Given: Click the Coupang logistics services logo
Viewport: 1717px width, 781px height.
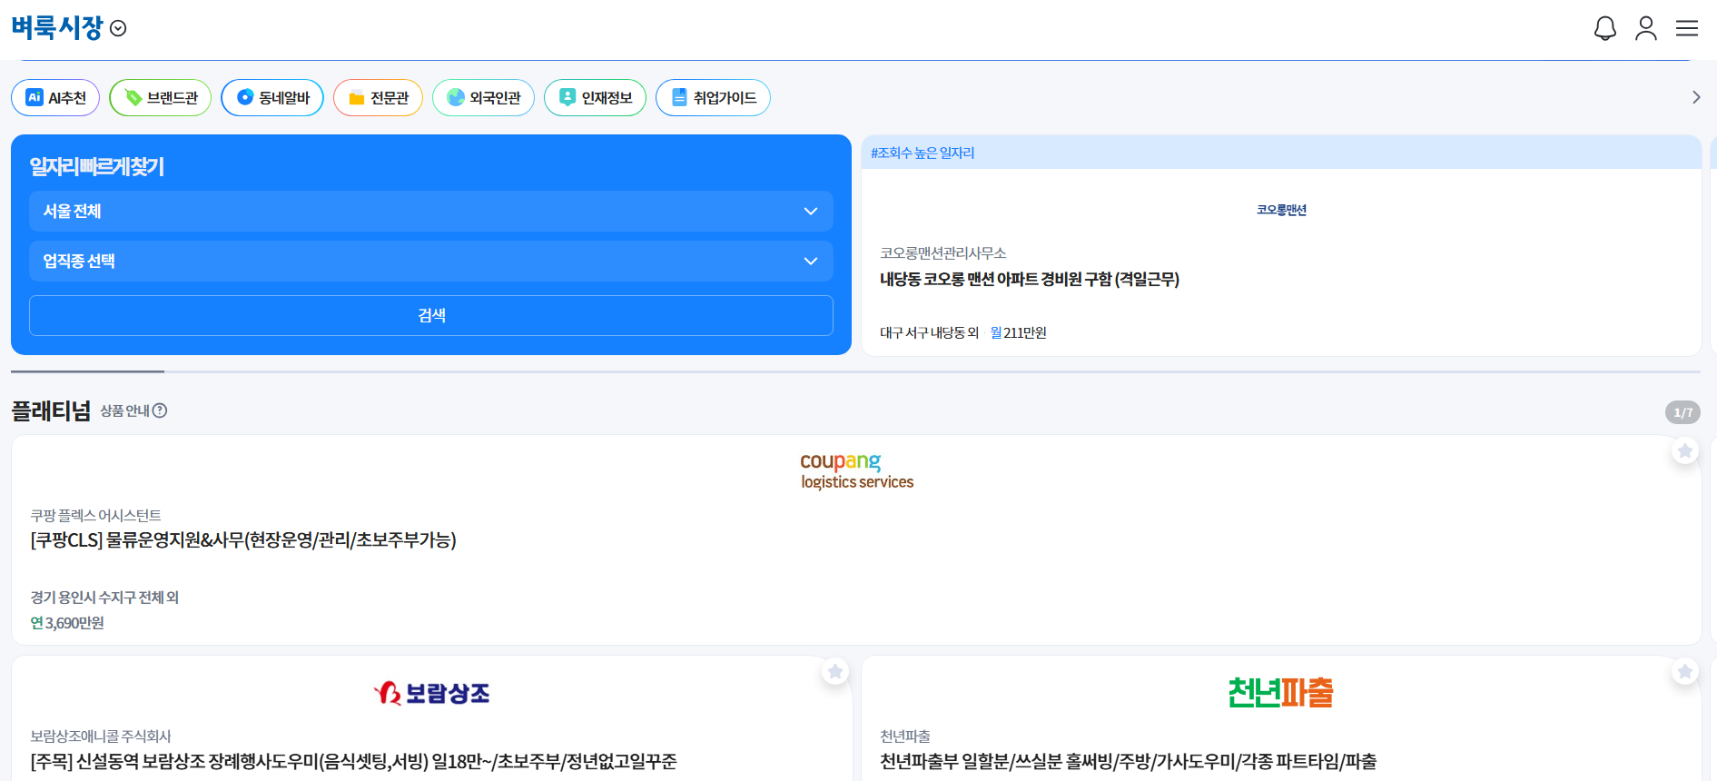Looking at the screenshot, I should point(856,470).
